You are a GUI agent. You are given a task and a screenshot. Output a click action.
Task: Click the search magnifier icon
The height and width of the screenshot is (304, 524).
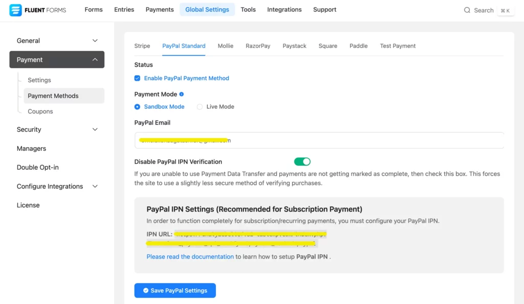coord(467,10)
